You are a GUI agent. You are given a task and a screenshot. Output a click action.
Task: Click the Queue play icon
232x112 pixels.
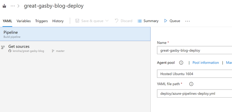click(166, 21)
